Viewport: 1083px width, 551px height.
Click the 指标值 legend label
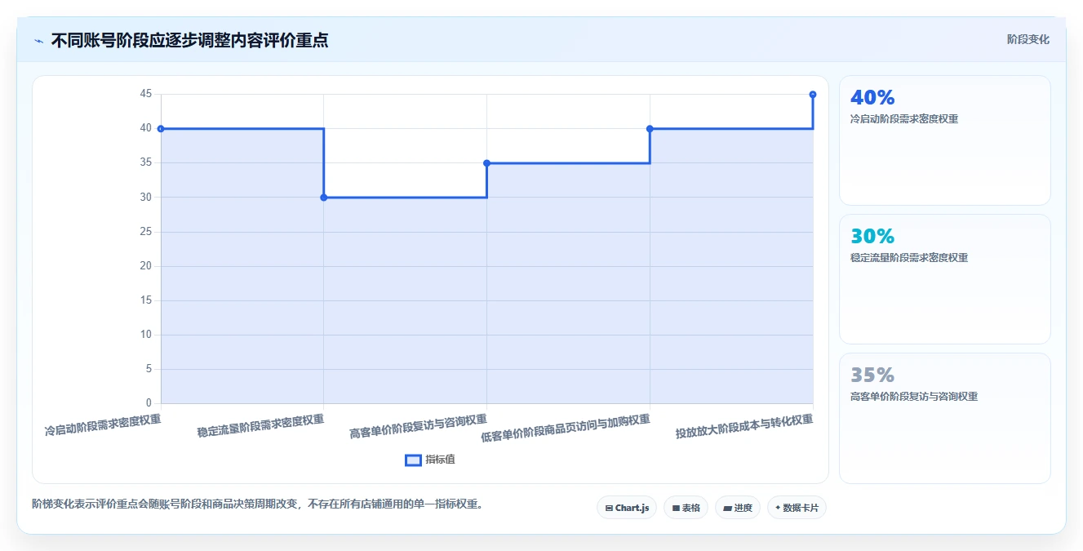click(x=440, y=460)
